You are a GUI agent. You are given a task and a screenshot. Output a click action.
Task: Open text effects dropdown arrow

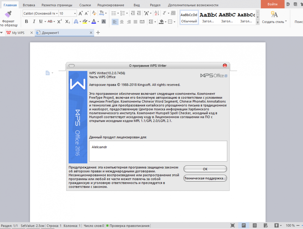tap(80, 22)
